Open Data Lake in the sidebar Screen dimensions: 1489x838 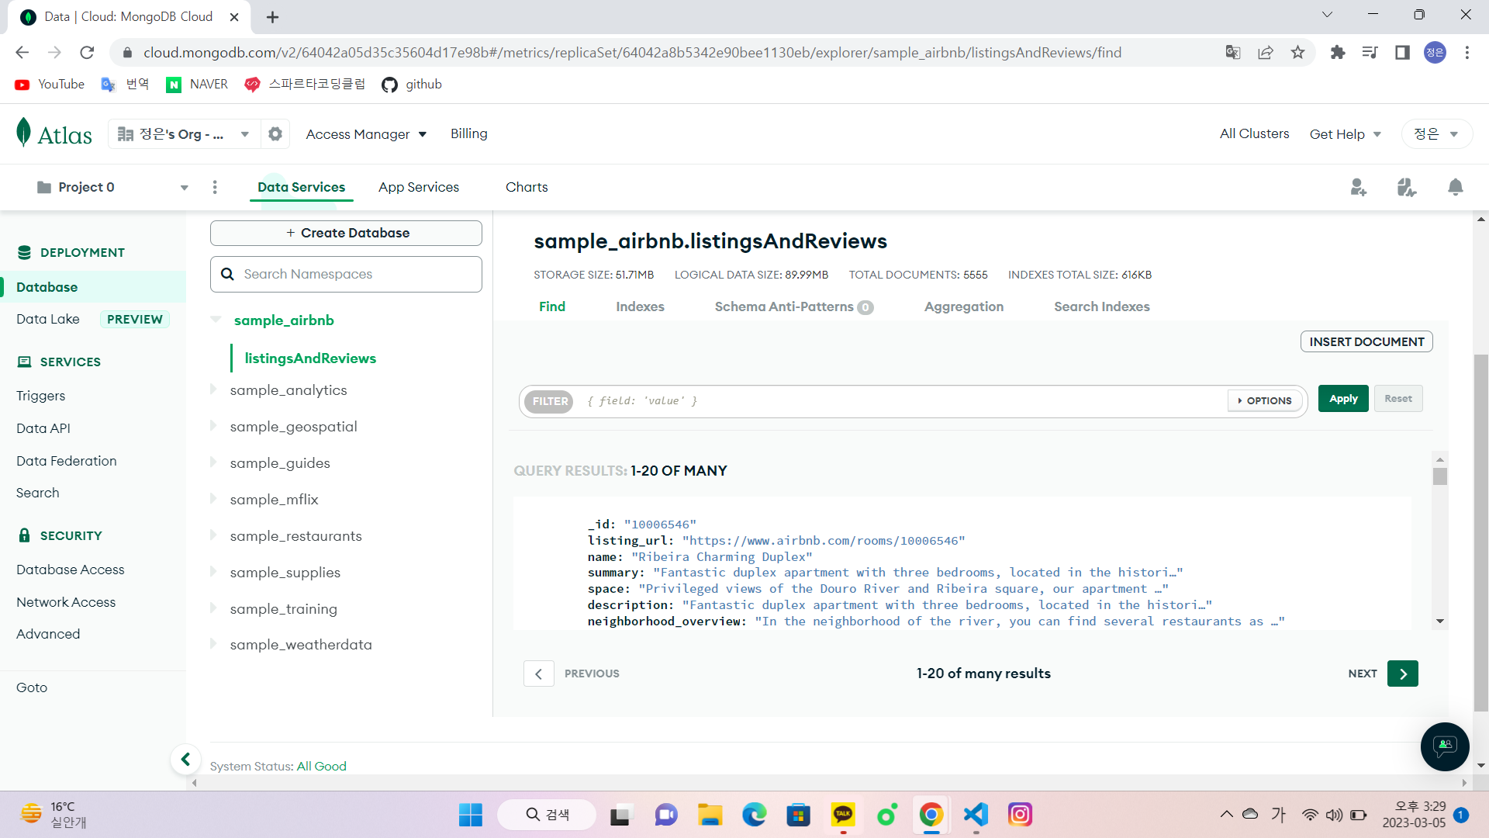(x=48, y=319)
